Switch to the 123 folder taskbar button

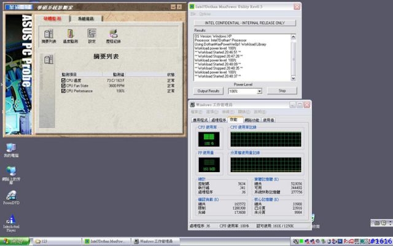coord(57,242)
